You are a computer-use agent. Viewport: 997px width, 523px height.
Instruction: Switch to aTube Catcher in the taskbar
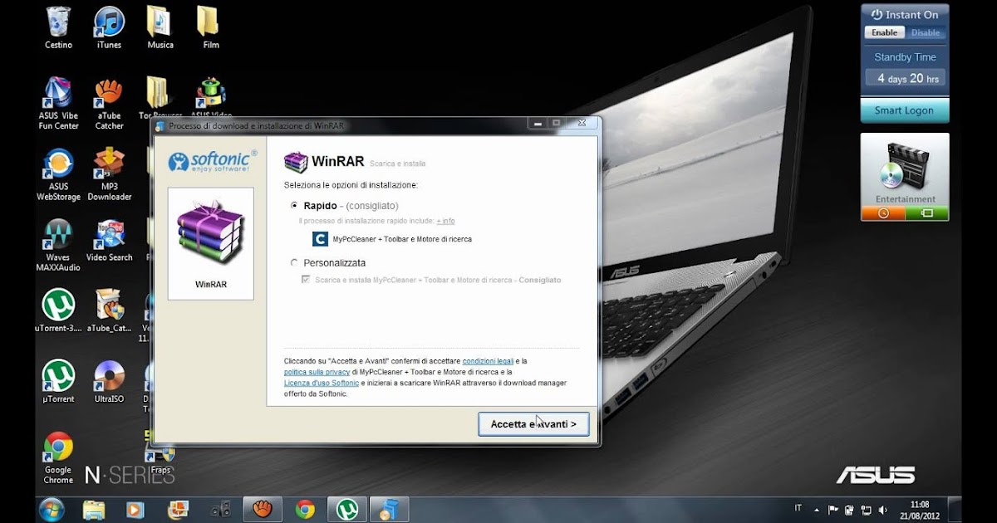point(263,509)
